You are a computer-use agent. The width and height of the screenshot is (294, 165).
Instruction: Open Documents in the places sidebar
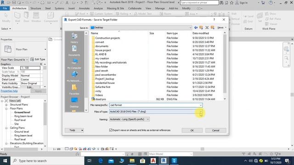[74, 51]
